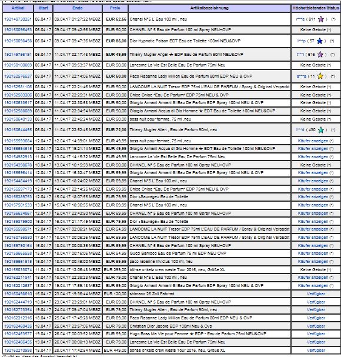Viewport: 341px width, 357px height.
Task: Select end time '28.04.17 17:42:54 MESZ'
Action: (x=78, y=350)
